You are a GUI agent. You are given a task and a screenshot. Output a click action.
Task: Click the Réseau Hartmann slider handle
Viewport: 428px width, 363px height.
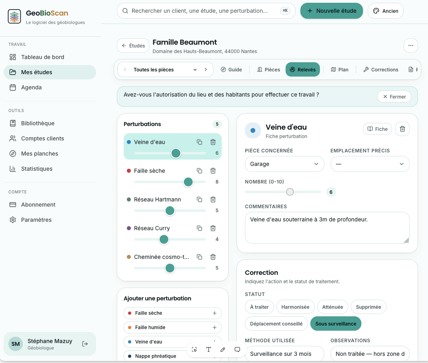[170, 211]
